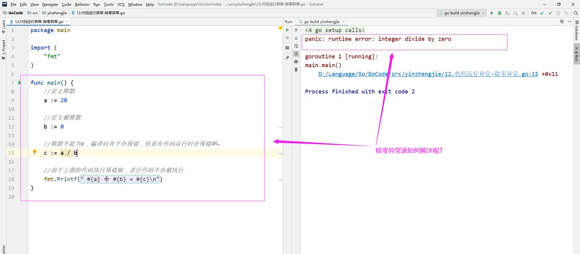Click the 'main.main()' console line
The height and width of the screenshot is (254, 580).
323,65
